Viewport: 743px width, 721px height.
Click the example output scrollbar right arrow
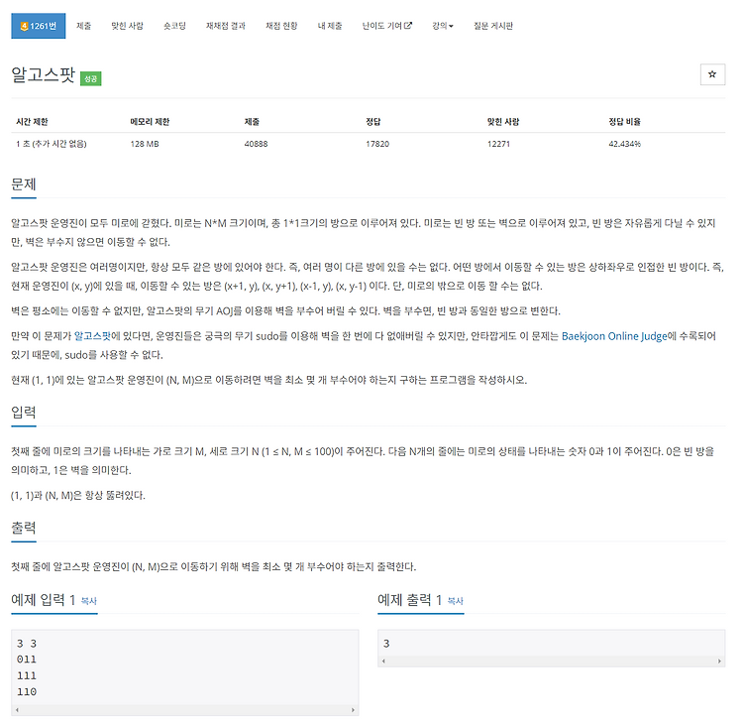click(719, 661)
